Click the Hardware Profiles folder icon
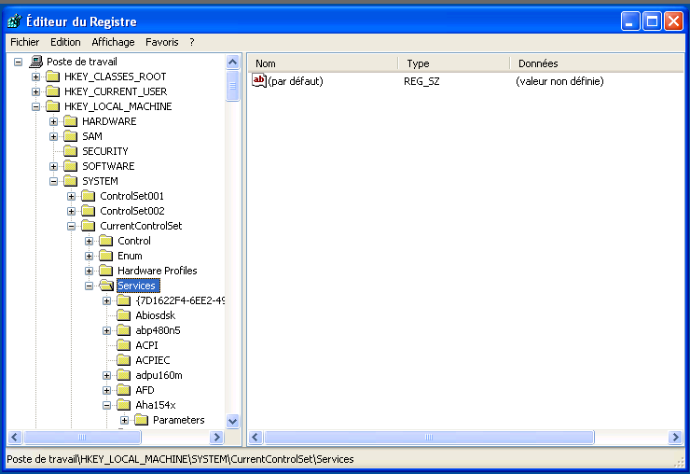Screen dimensions: 690x474 pyautogui.click(x=106, y=271)
